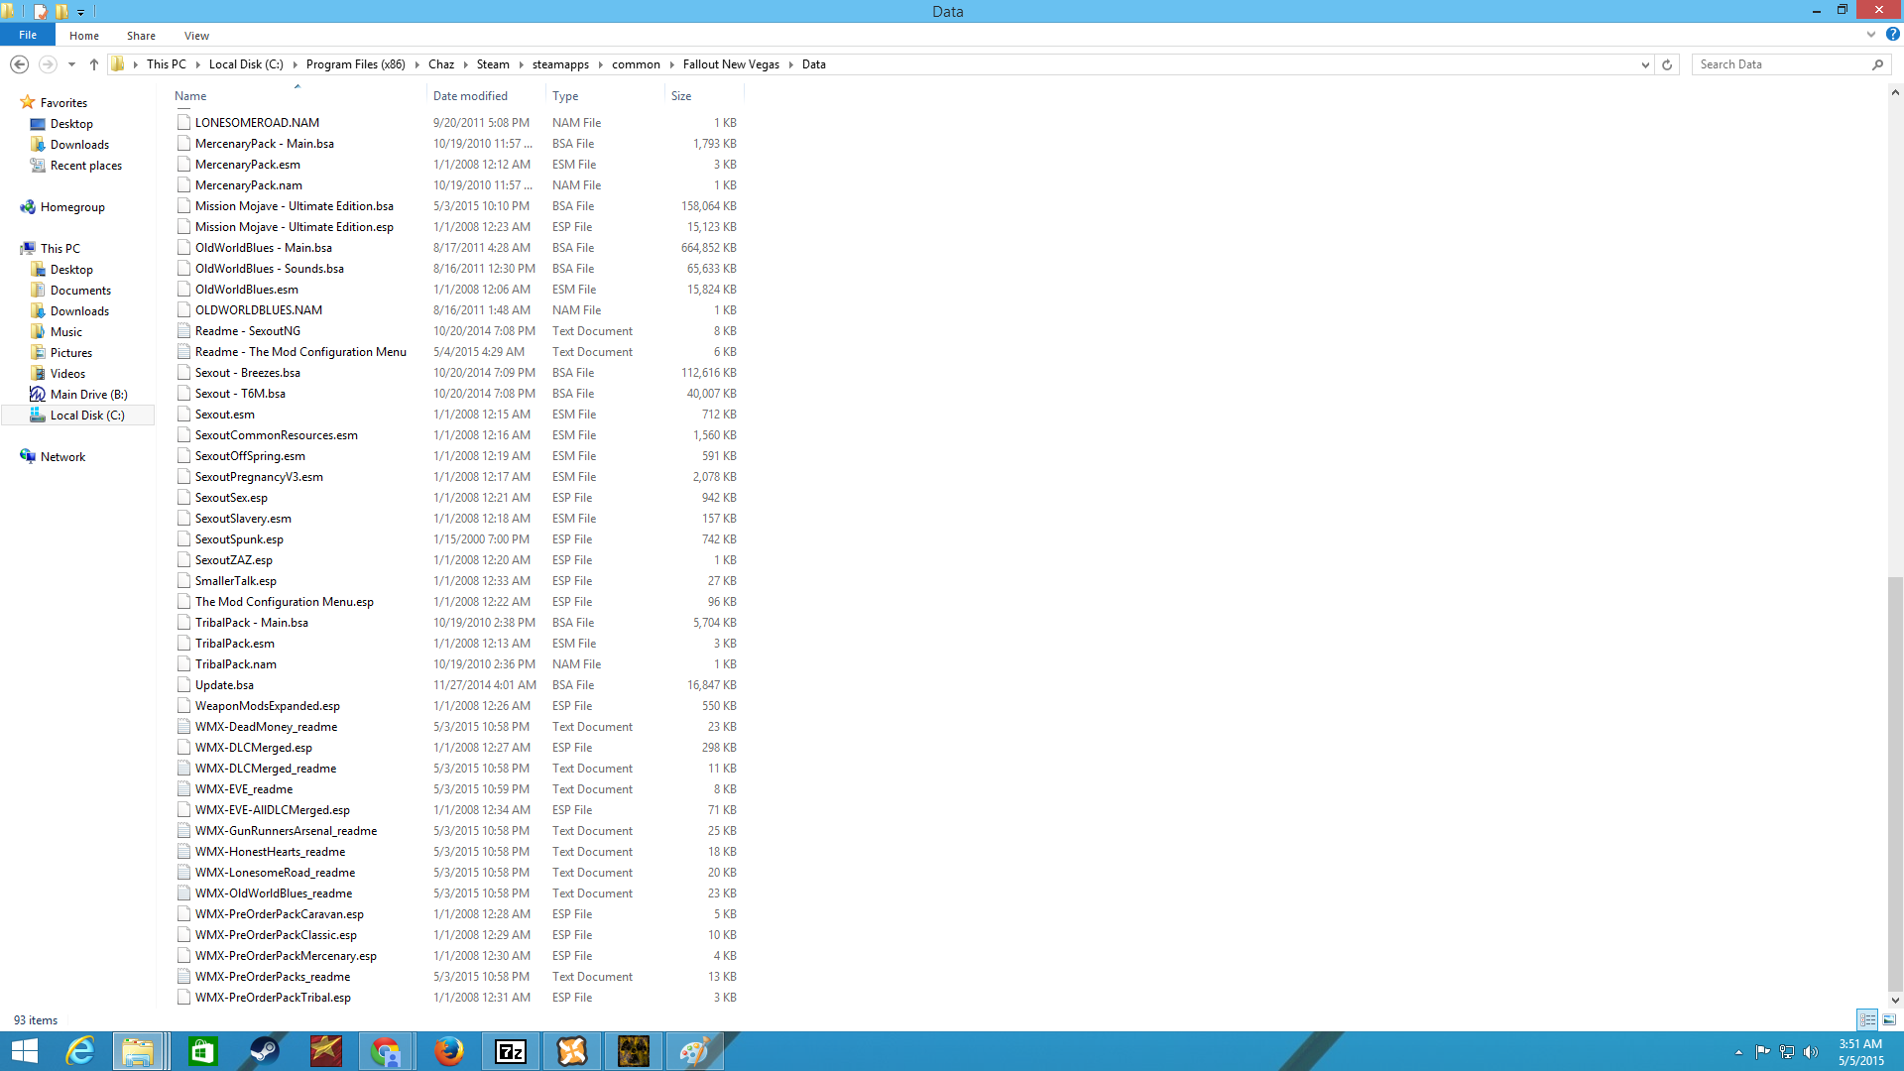
Task: Expand the breadcrumb arrow after Local Disk (C:)
Action: point(295,64)
